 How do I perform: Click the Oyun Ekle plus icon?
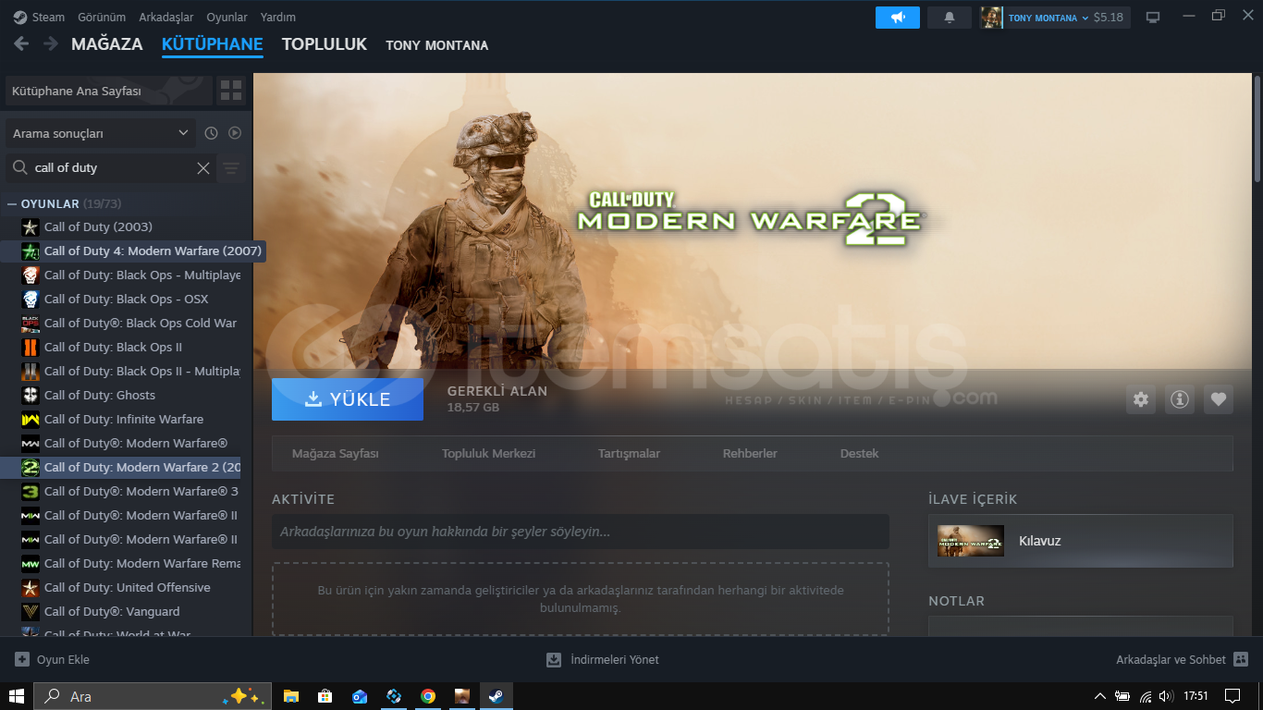tap(22, 659)
